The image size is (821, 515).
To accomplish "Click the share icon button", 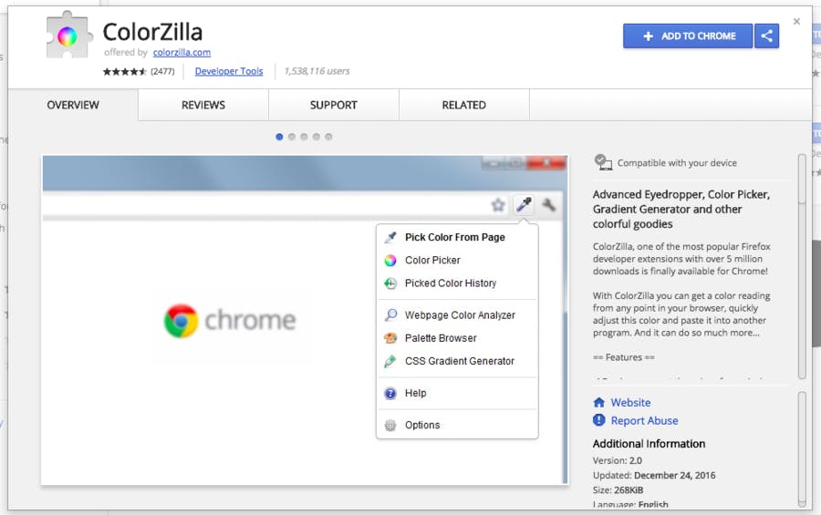I will tap(766, 36).
